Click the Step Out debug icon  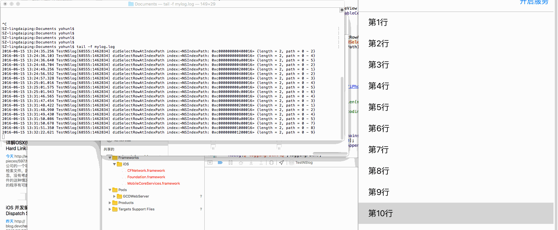(261, 162)
